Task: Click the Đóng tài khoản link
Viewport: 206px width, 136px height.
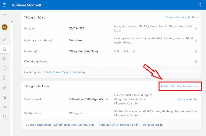Action: (x=153, y=125)
